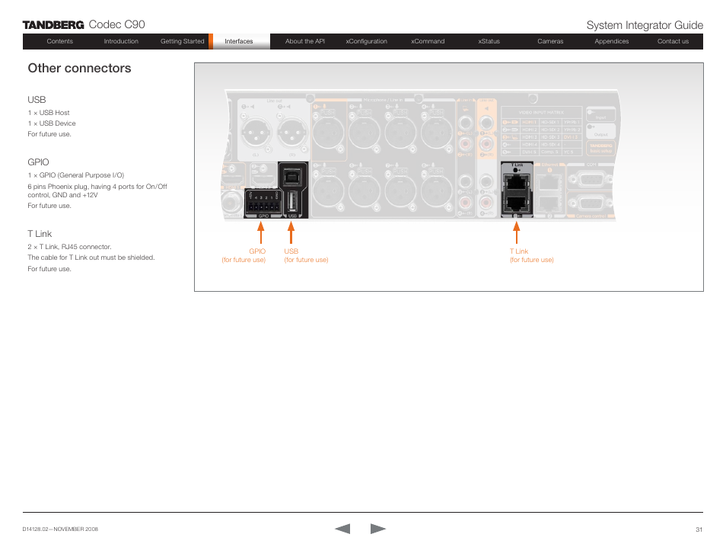The height and width of the screenshot is (547, 726).
Task: Click the highlighted T Link RJ45 ports
Action: [517, 190]
